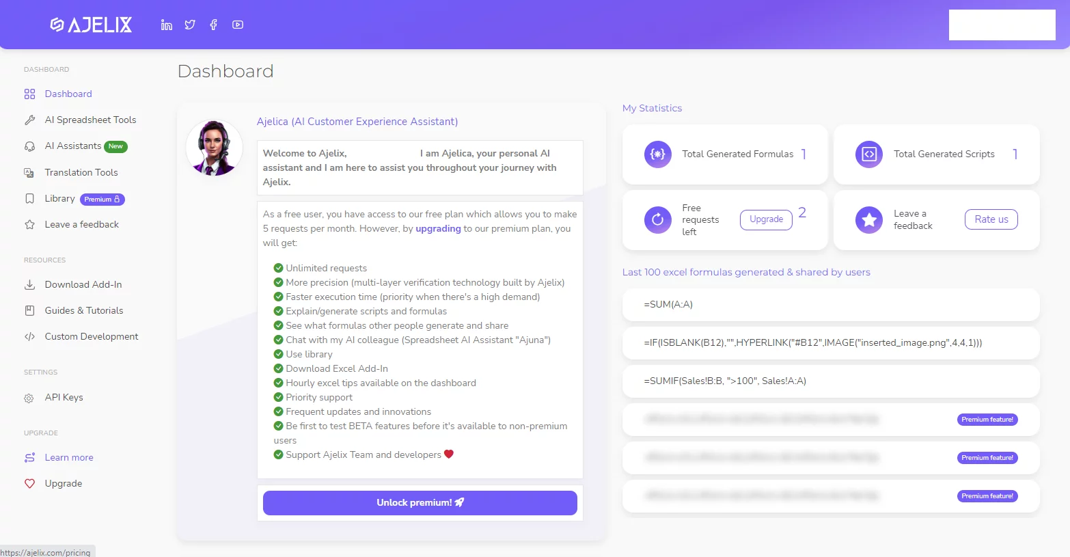Click the Facebook icon in the header
The height and width of the screenshot is (557, 1070).
point(213,25)
